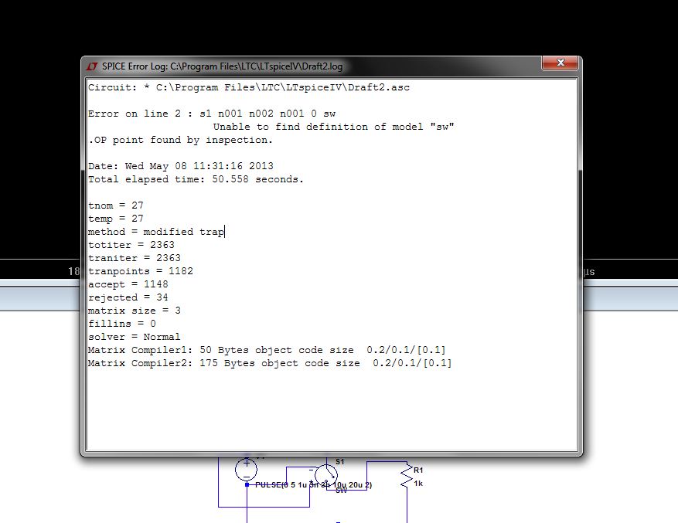Click the 'tranpoints = 1182' line

[x=141, y=271]
